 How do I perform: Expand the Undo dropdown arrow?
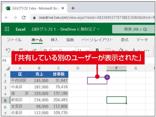[x=13, y=51]
